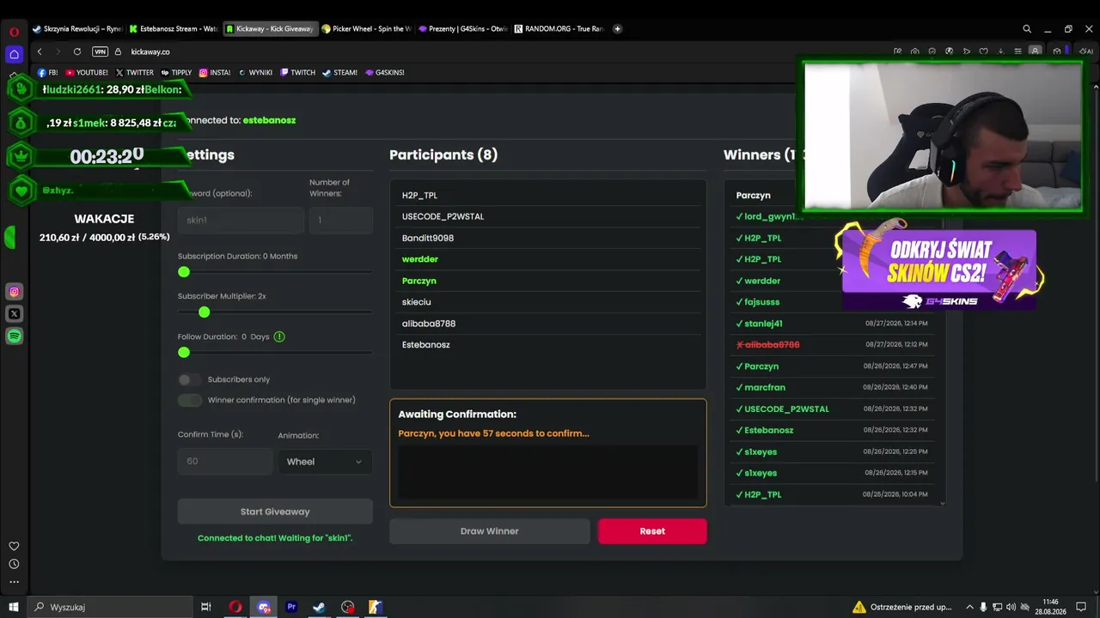Go back with the browser back arrow
This screenshot has height=618, width=1100.
pyautogui.click(x=40, y=51)
